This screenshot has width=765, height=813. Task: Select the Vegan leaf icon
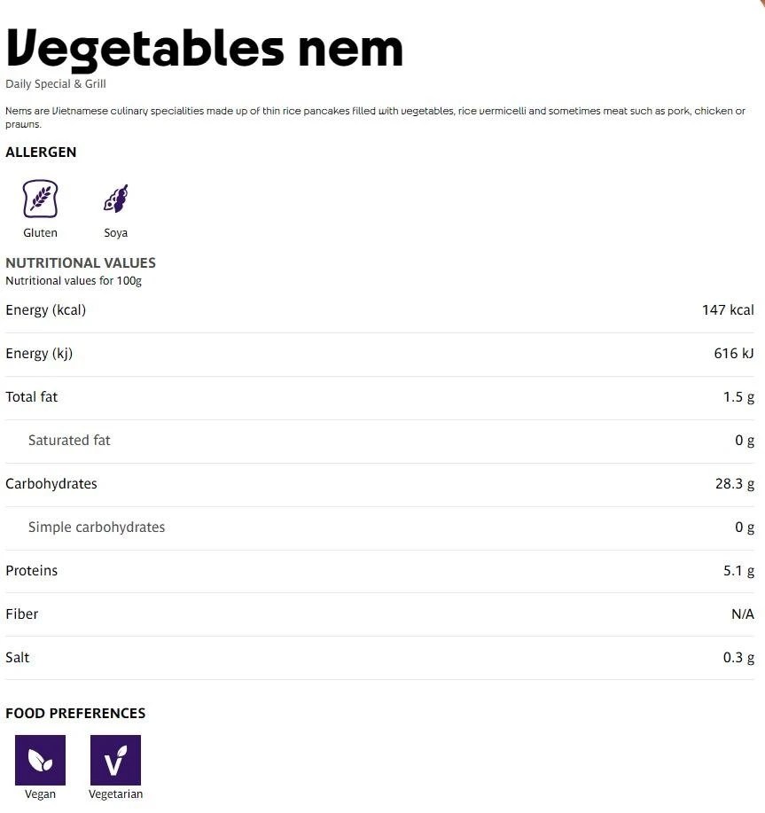40,760
